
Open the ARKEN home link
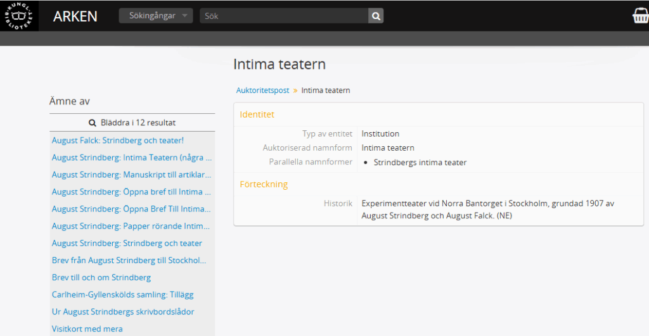[75, 16]
